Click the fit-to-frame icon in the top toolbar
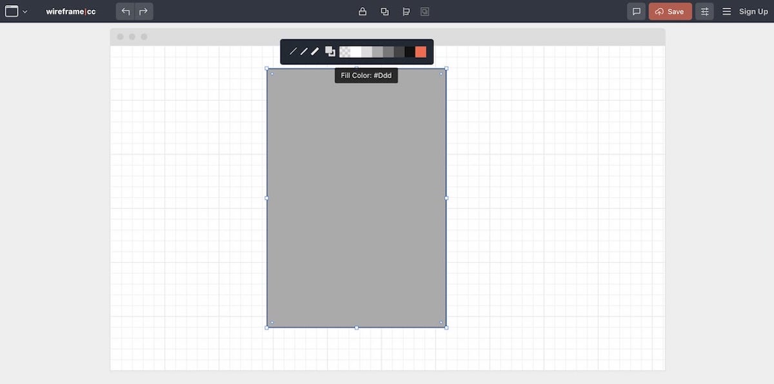774x384 pixels. point(424,11)
